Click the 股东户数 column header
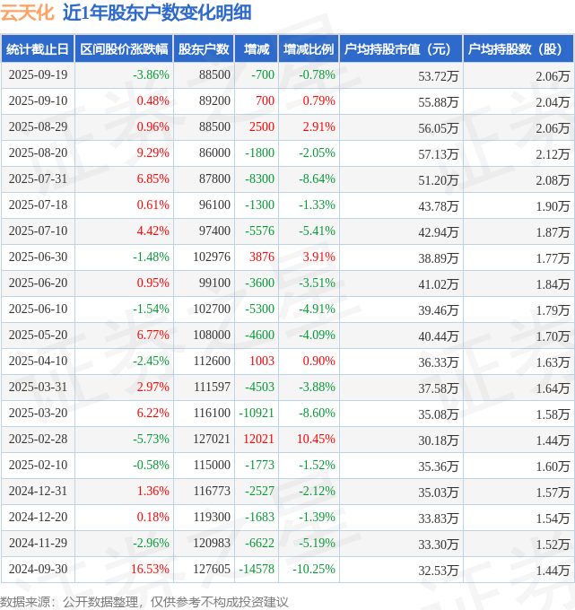The image size is (575, 610). coord(204,49)
